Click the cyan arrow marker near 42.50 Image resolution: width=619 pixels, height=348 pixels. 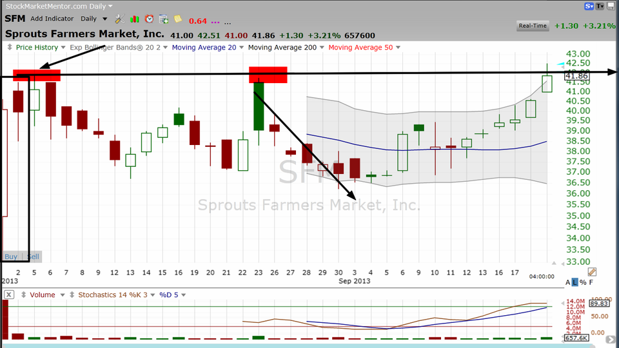point(560,64)
